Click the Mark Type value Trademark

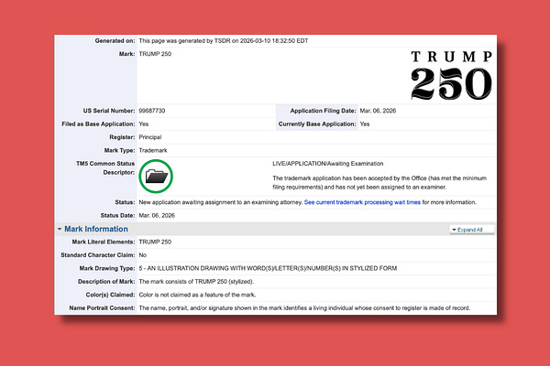click(153, 150)
